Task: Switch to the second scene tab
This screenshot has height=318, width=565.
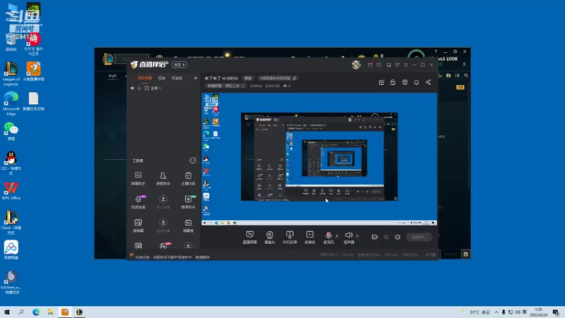Action: point(162,78)
